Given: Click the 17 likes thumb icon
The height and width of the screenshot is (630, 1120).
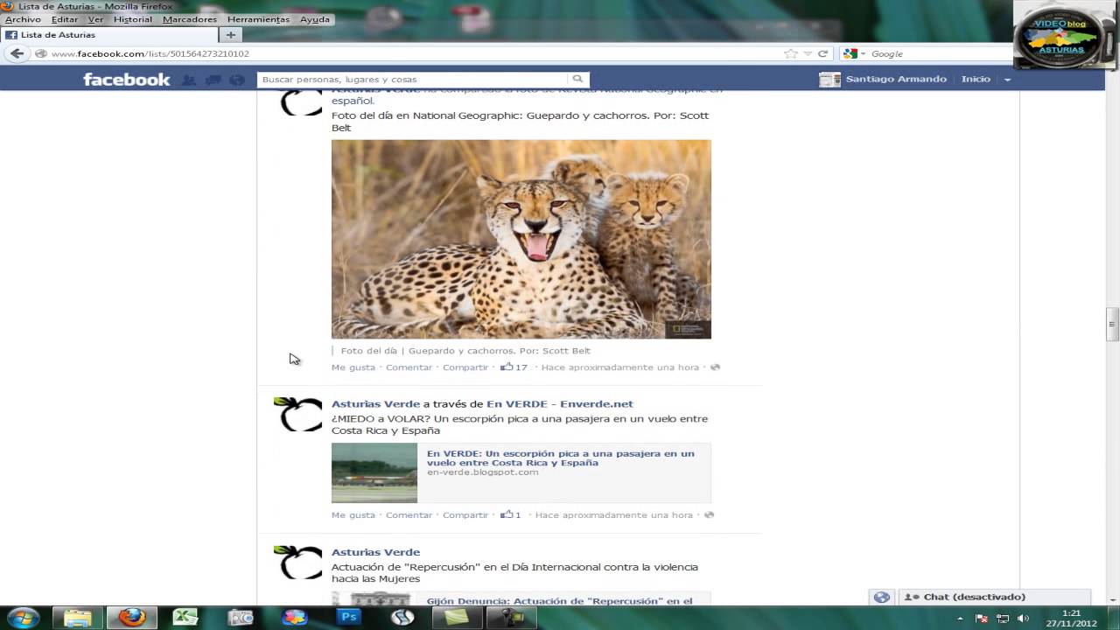Looking at the screenshot, I should tap(507, 367).
